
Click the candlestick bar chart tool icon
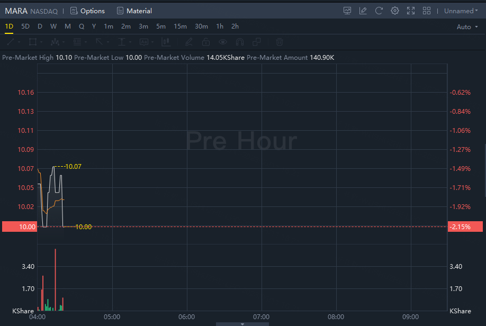point(166,42)
